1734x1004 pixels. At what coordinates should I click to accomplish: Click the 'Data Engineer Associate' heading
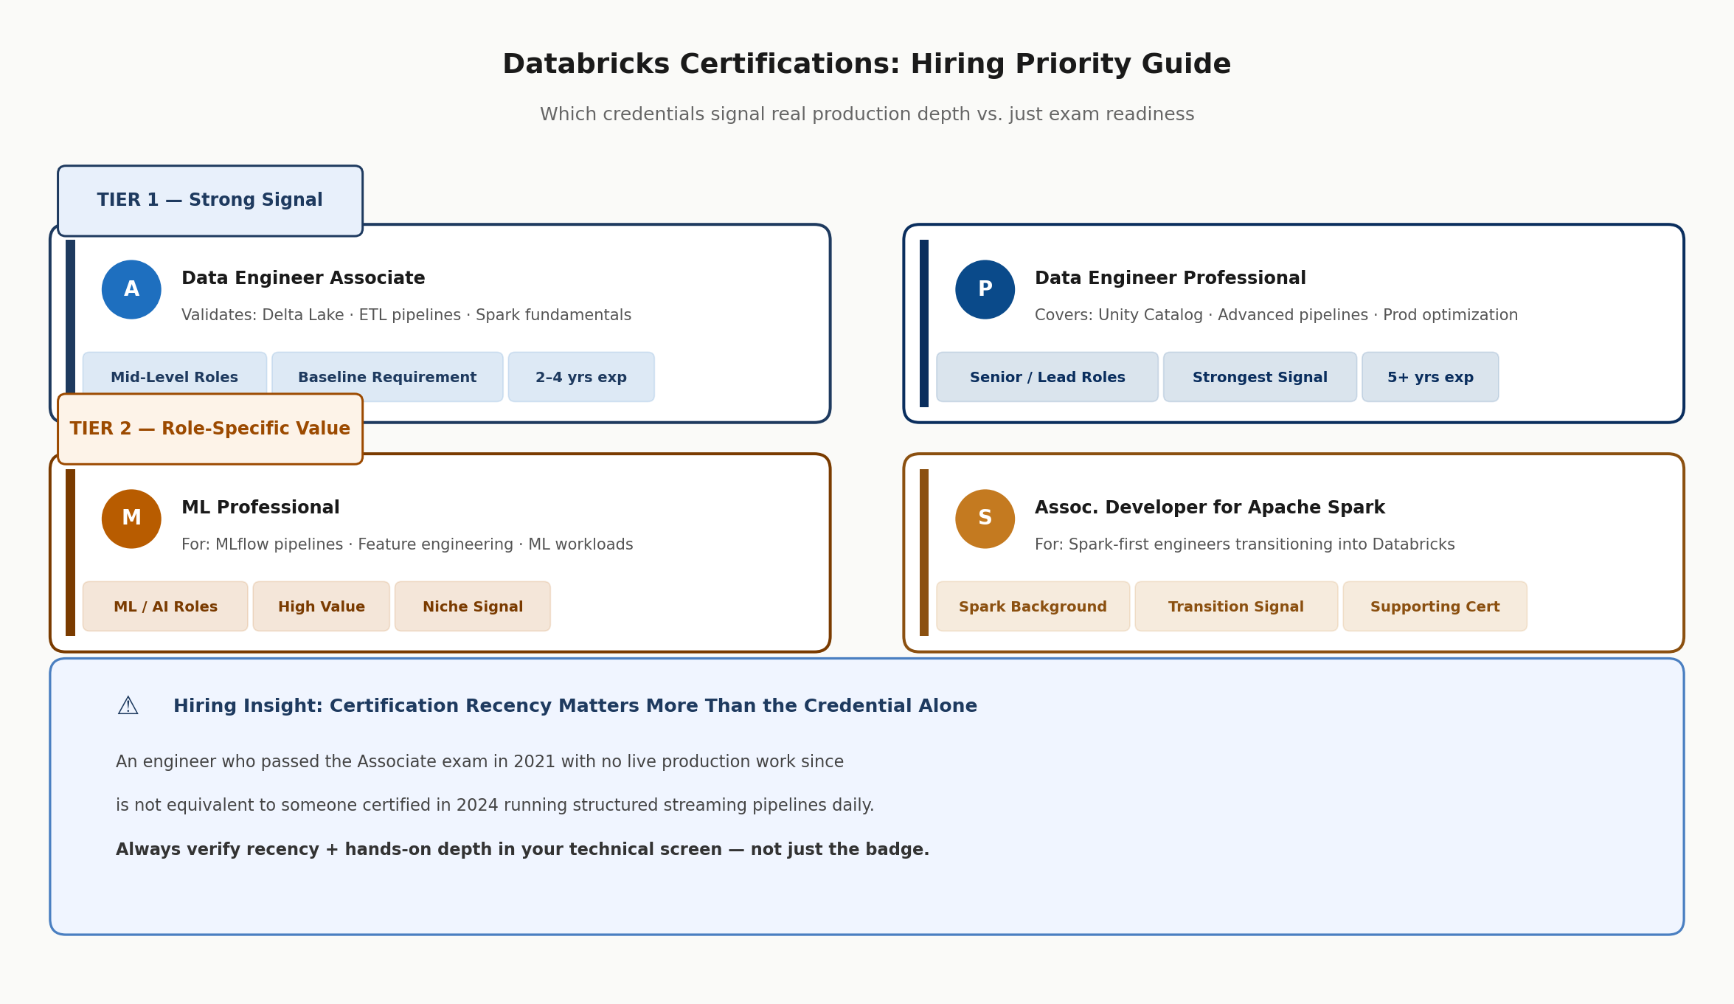pyautogui.click(x=303, y=278)
